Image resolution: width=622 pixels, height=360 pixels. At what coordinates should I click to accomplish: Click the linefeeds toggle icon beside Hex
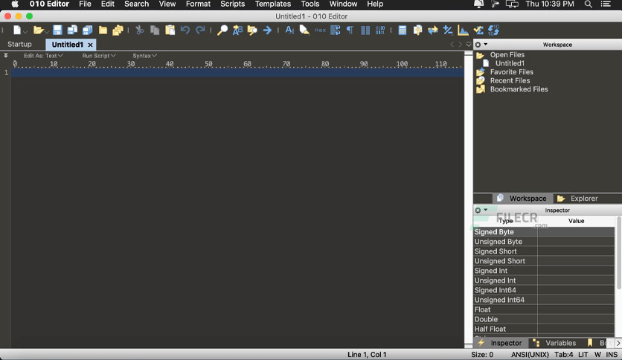pos(336,30)
